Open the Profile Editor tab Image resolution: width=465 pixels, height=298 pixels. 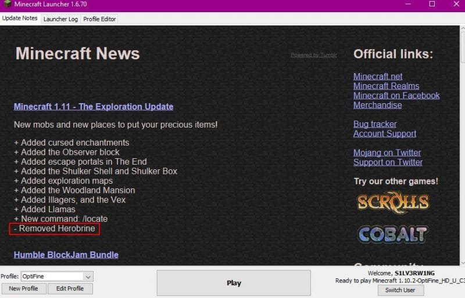pos(99,19)
